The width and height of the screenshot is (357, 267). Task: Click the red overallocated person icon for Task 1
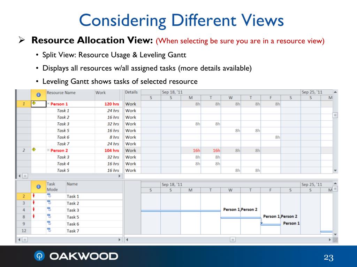(34, 195)
